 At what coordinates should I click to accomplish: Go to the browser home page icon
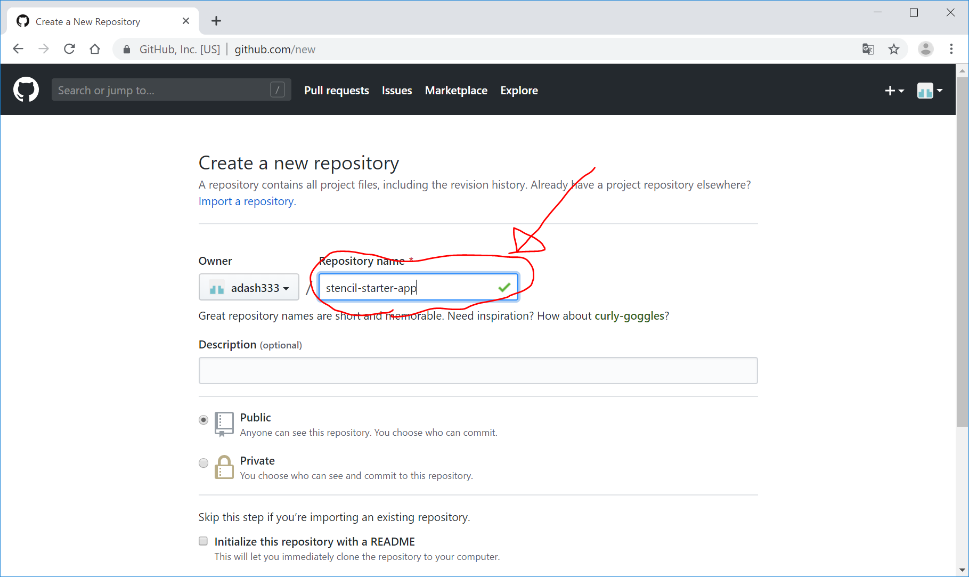(x=95, y=49)
